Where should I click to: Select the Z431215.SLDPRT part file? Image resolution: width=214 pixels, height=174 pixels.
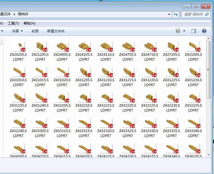128,77
